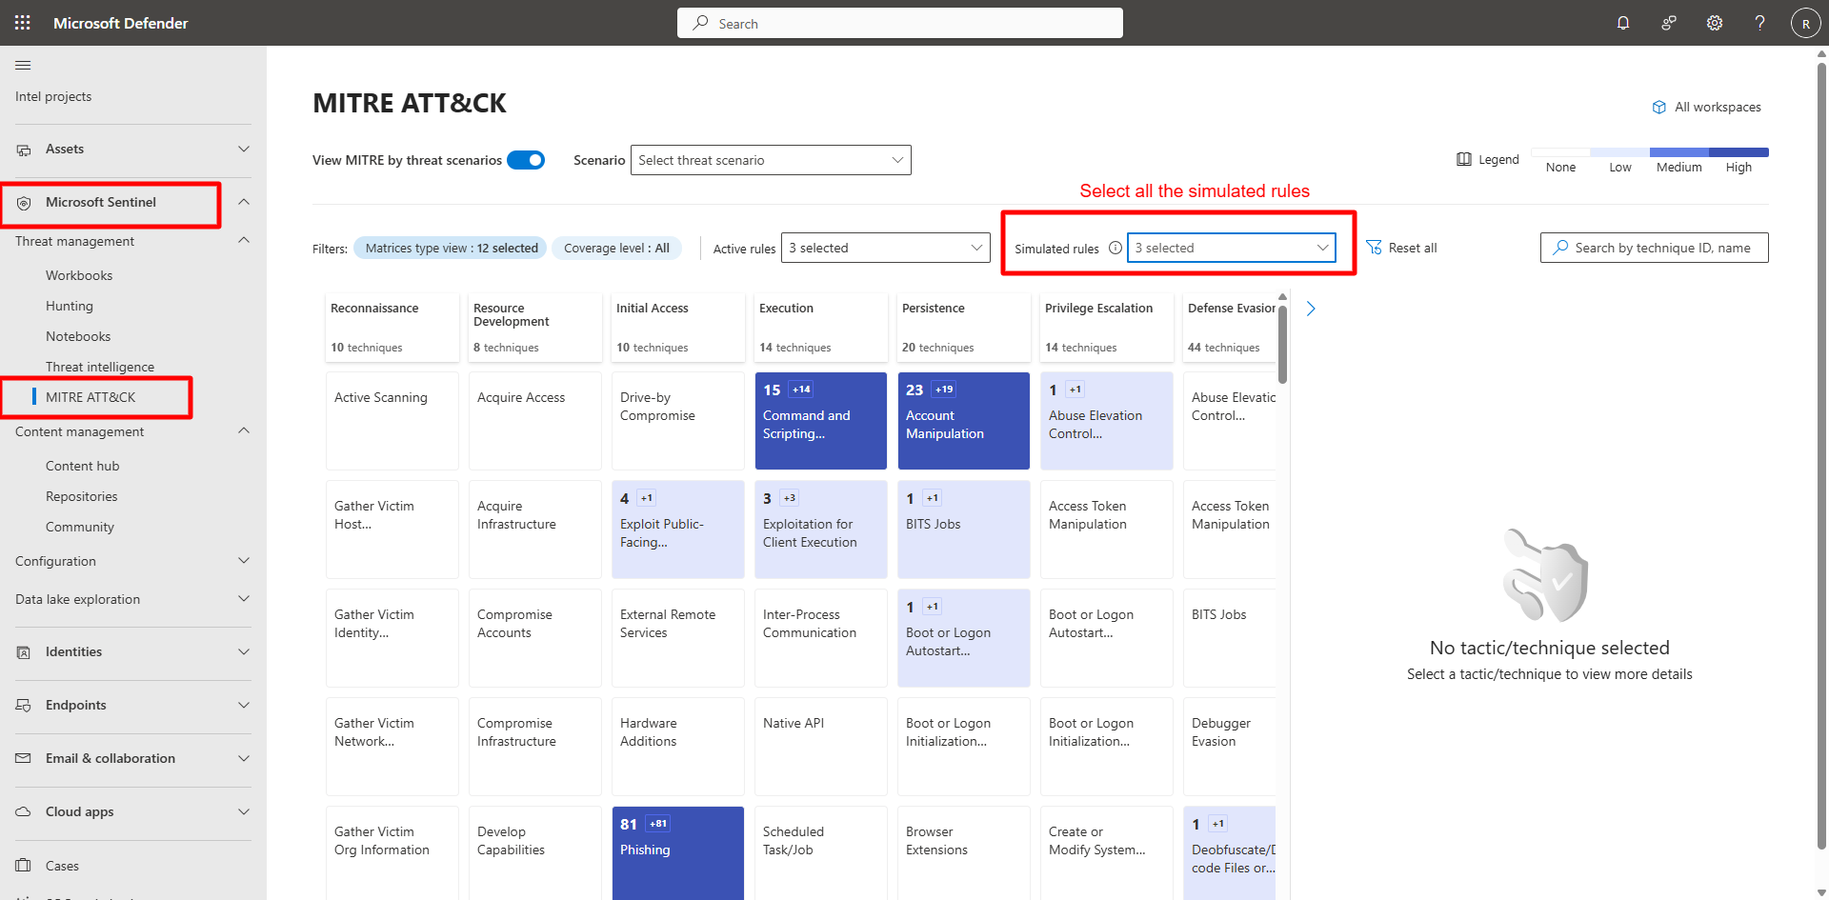Show next tactics with right chevron
Screen dimensions: 1829x900
(x=1311, y=309)
